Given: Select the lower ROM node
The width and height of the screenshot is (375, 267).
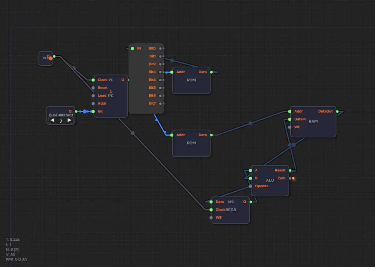Looking at the screenshot, I should (191, 143).
